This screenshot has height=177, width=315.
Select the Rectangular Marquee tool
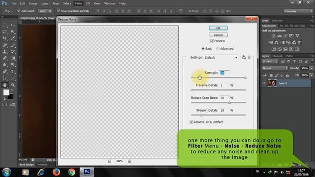pos(4,25)
